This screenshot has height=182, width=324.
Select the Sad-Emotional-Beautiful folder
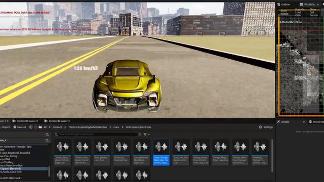(x=15, y=153)
